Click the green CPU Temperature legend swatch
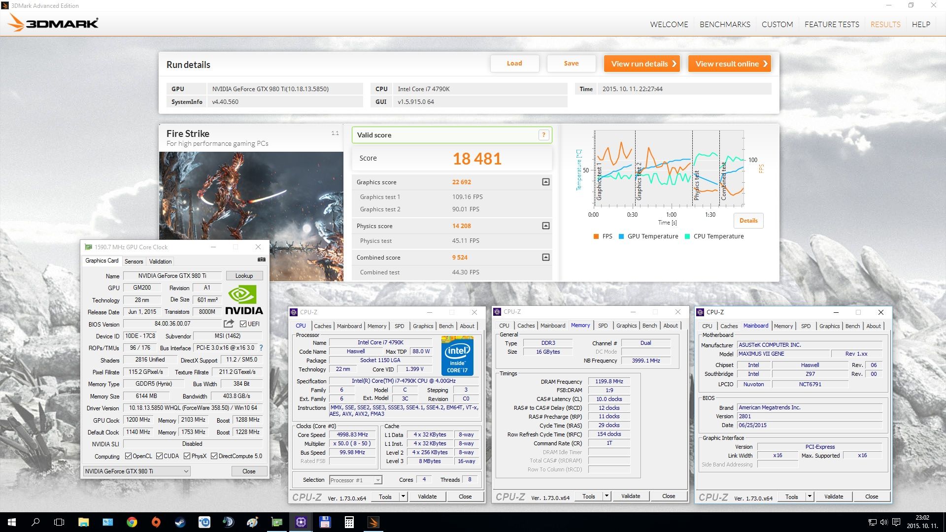The height and width of the screenshot is (532, 946). (x=687, y=236)
